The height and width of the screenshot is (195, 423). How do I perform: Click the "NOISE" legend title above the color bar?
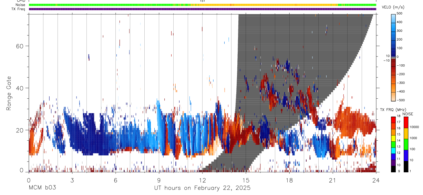click(x=407, y=114)
